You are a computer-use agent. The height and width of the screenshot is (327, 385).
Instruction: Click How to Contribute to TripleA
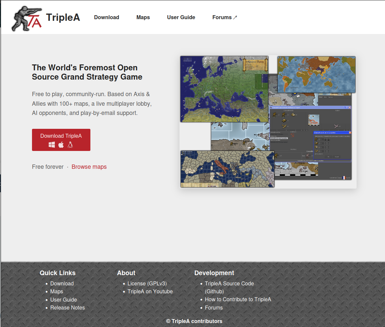238,299
